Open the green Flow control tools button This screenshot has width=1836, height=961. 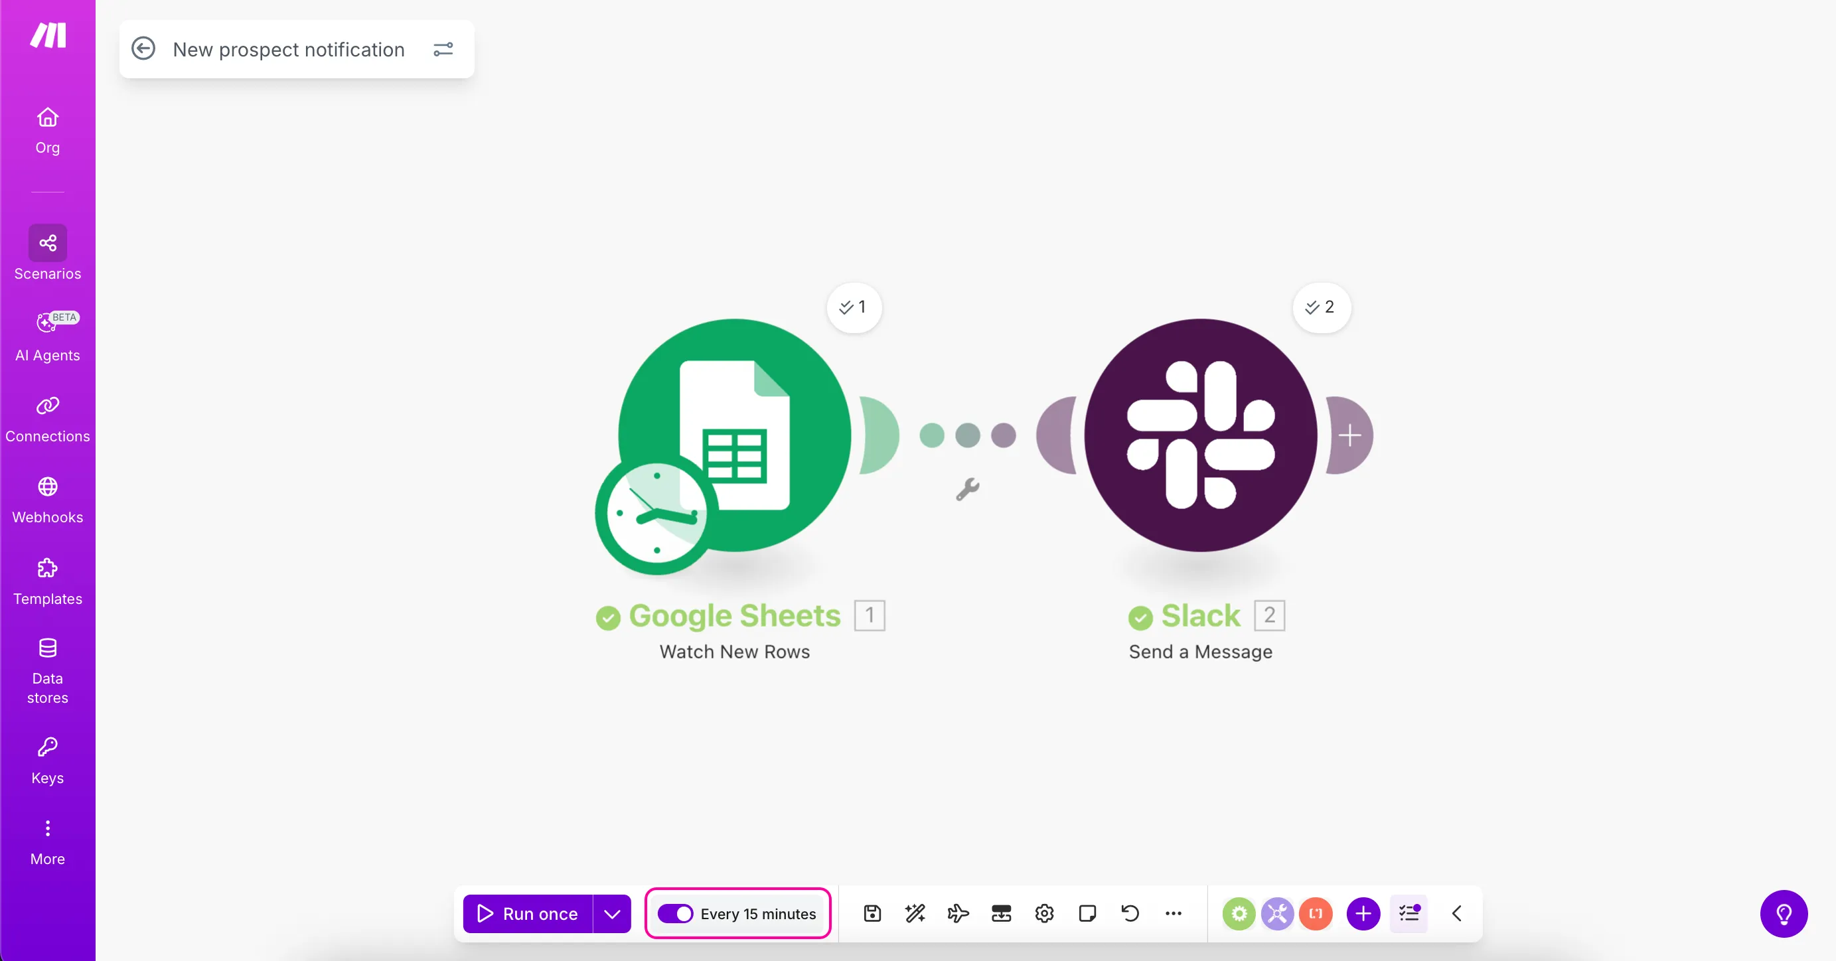coord(1239,913)
